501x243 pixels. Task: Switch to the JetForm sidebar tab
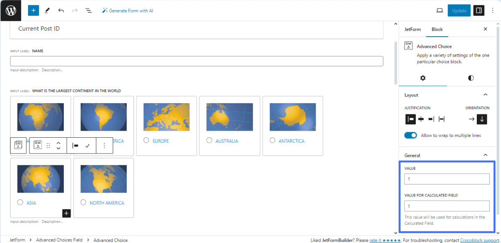pyautogui.click(x=412, y=29)
